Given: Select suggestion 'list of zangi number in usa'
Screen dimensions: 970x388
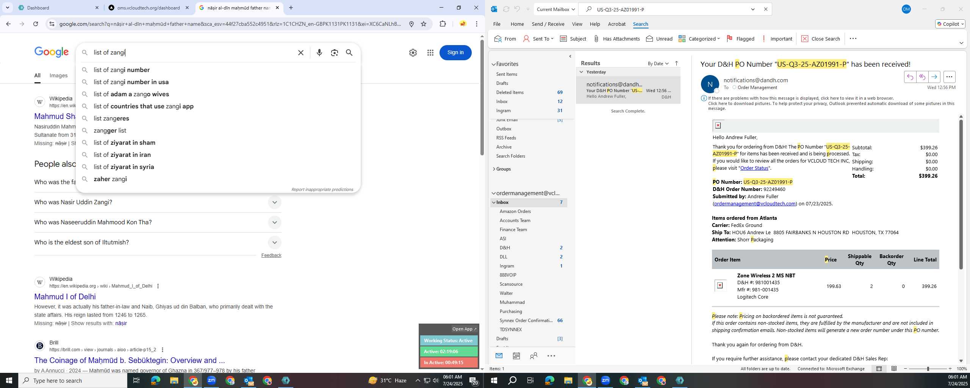Looking at the screenshot, I should [131, 82].
